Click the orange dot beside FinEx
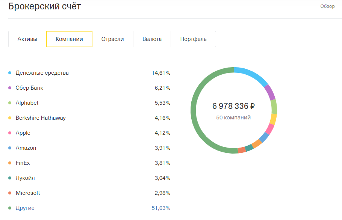This screenshot has width=342, height=220. point(10,163)
